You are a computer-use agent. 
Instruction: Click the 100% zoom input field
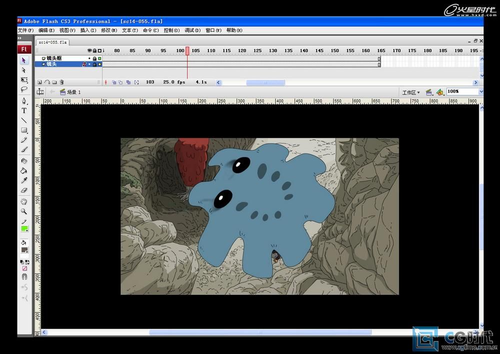(x=462, y=92)
